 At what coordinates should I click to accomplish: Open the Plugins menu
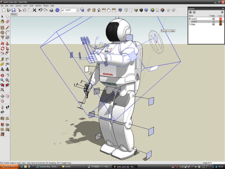(46, 6)
